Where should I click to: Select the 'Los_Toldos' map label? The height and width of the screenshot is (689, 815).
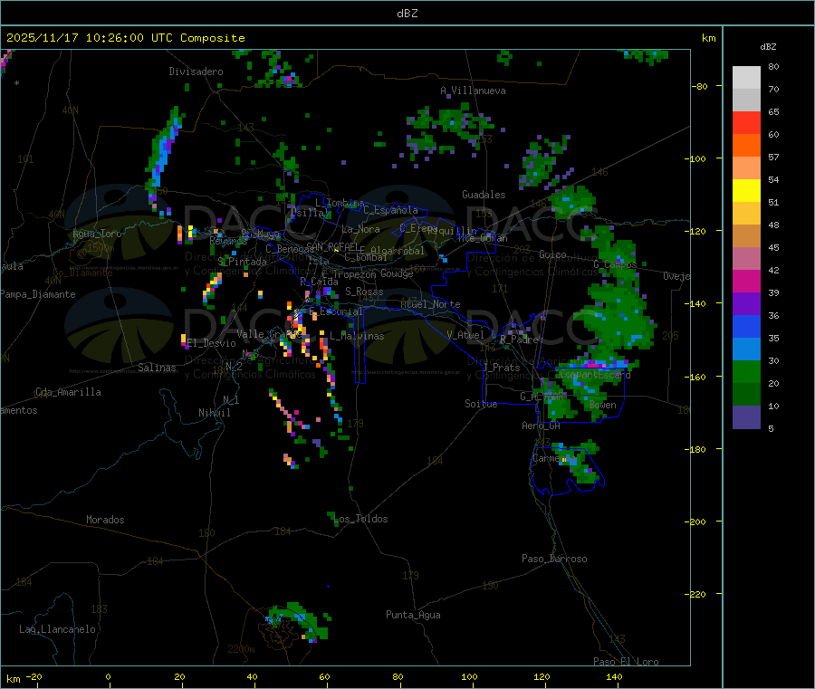pyautogui.click(x=360, y=519)
